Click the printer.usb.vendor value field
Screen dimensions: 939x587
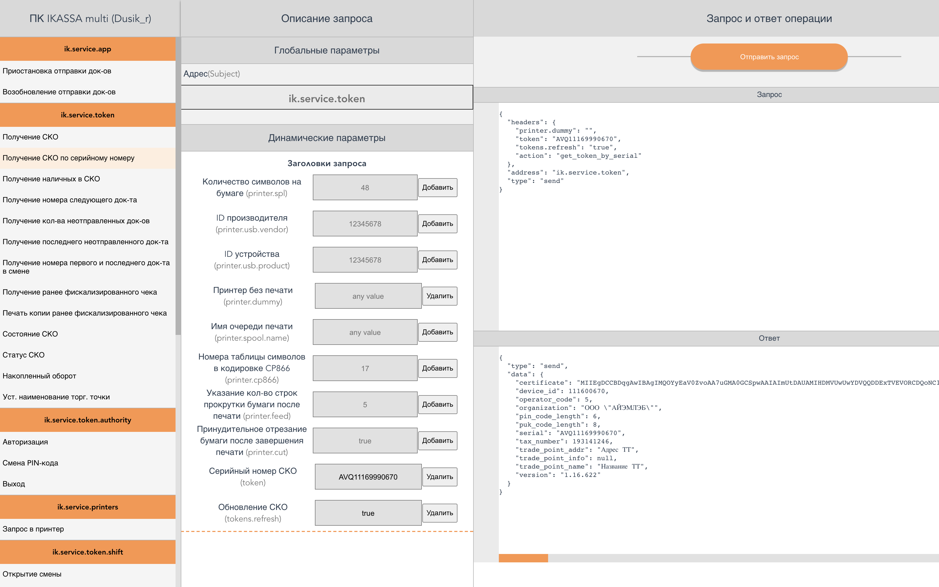click(x=365, y=224)
